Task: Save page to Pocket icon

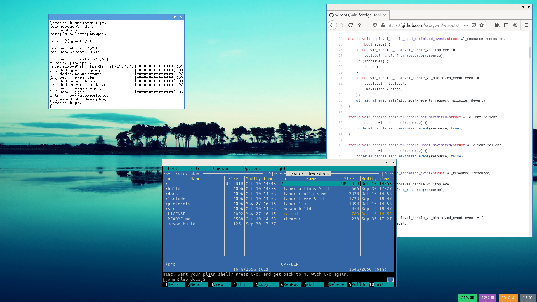Action: click(x=474, y=25)
